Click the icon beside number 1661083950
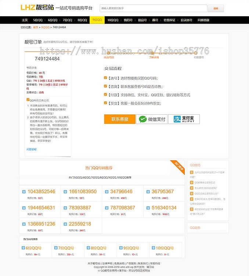Image resolution: width=249 pixels, height=276 pixels. click(65, 192)
